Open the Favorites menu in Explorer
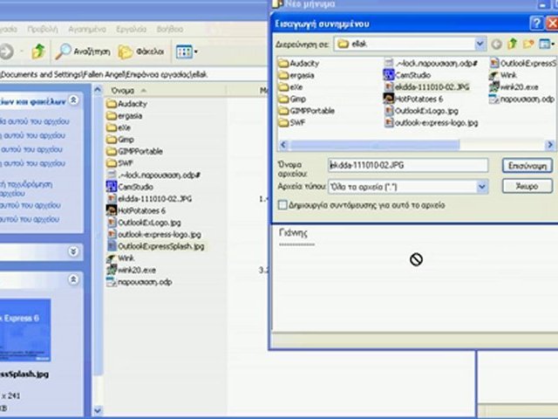The height and width of the screenshot is (419, 558). click(87, 29)
